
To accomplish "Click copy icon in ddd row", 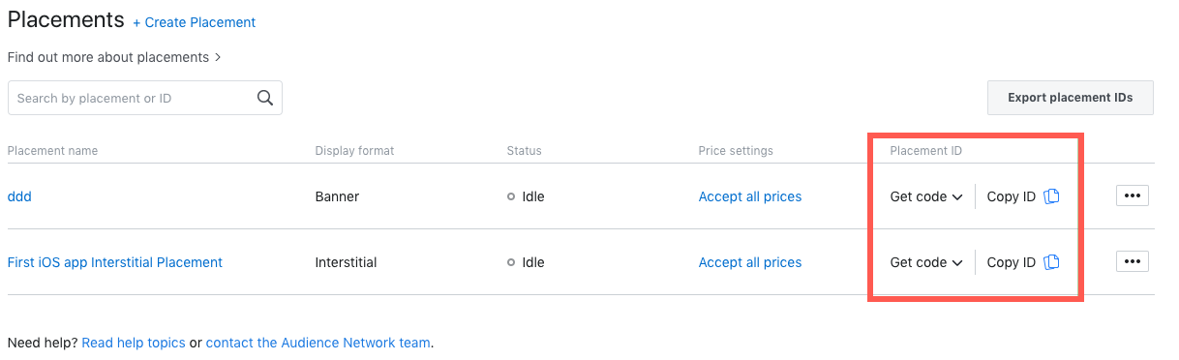I will [x=1052, y=196].
